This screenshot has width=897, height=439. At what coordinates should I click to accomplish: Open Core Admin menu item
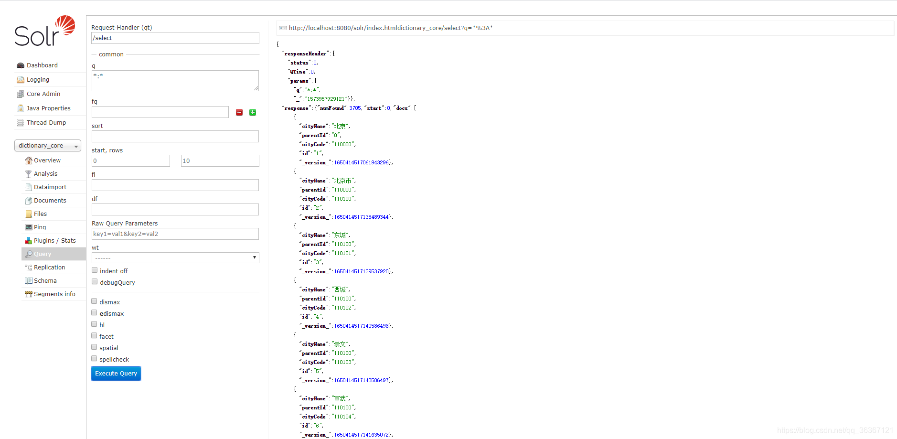43,94
